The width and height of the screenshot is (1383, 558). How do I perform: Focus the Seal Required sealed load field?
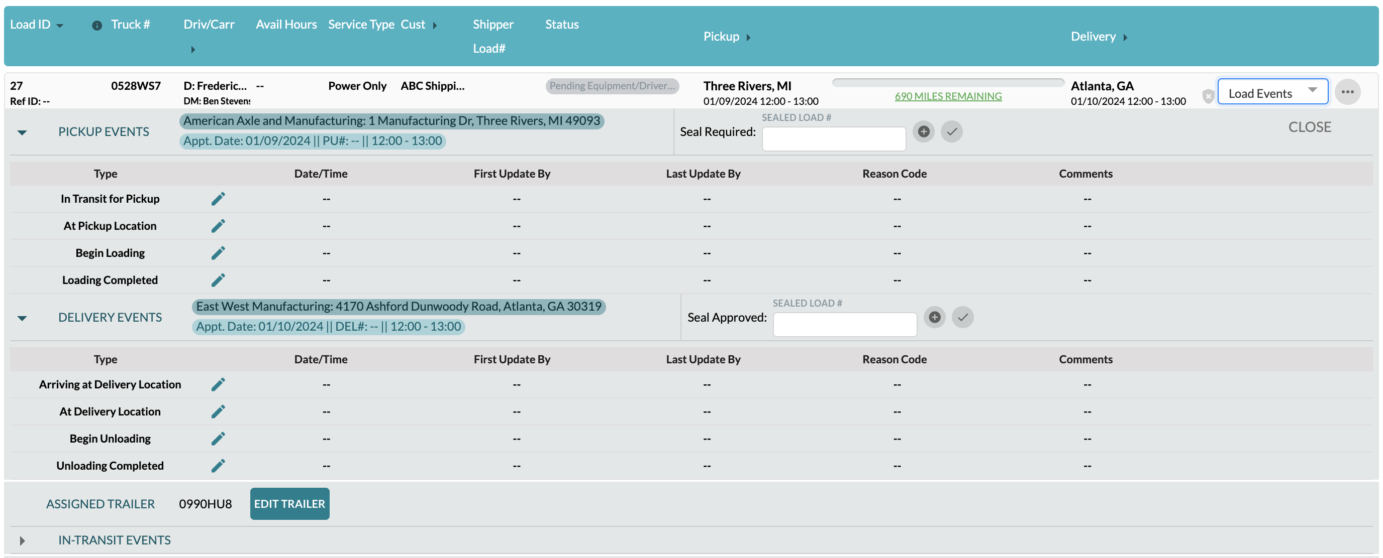tap(834, 139)
